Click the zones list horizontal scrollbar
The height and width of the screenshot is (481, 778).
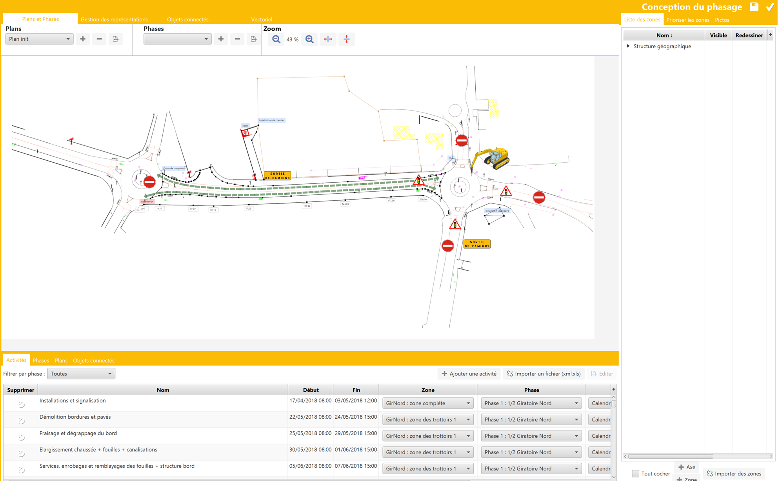click(x=671, y=456)
